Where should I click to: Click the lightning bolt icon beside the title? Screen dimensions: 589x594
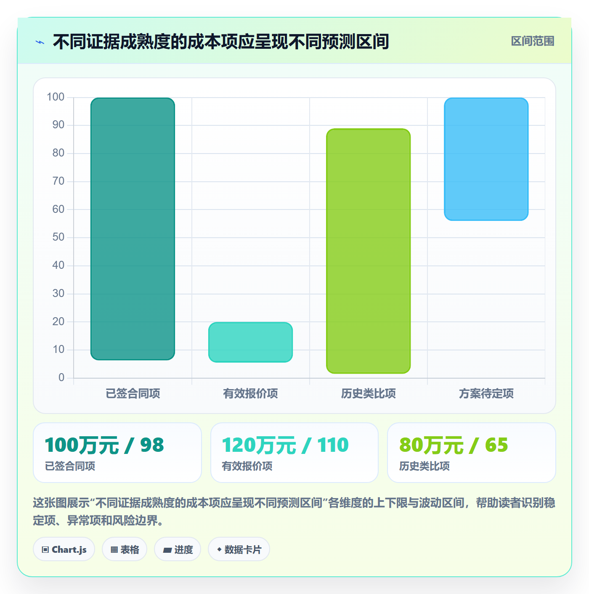40,42
